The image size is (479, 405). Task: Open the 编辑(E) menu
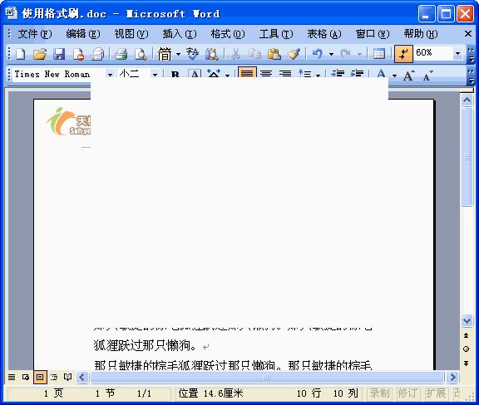(x=83, y=33)
